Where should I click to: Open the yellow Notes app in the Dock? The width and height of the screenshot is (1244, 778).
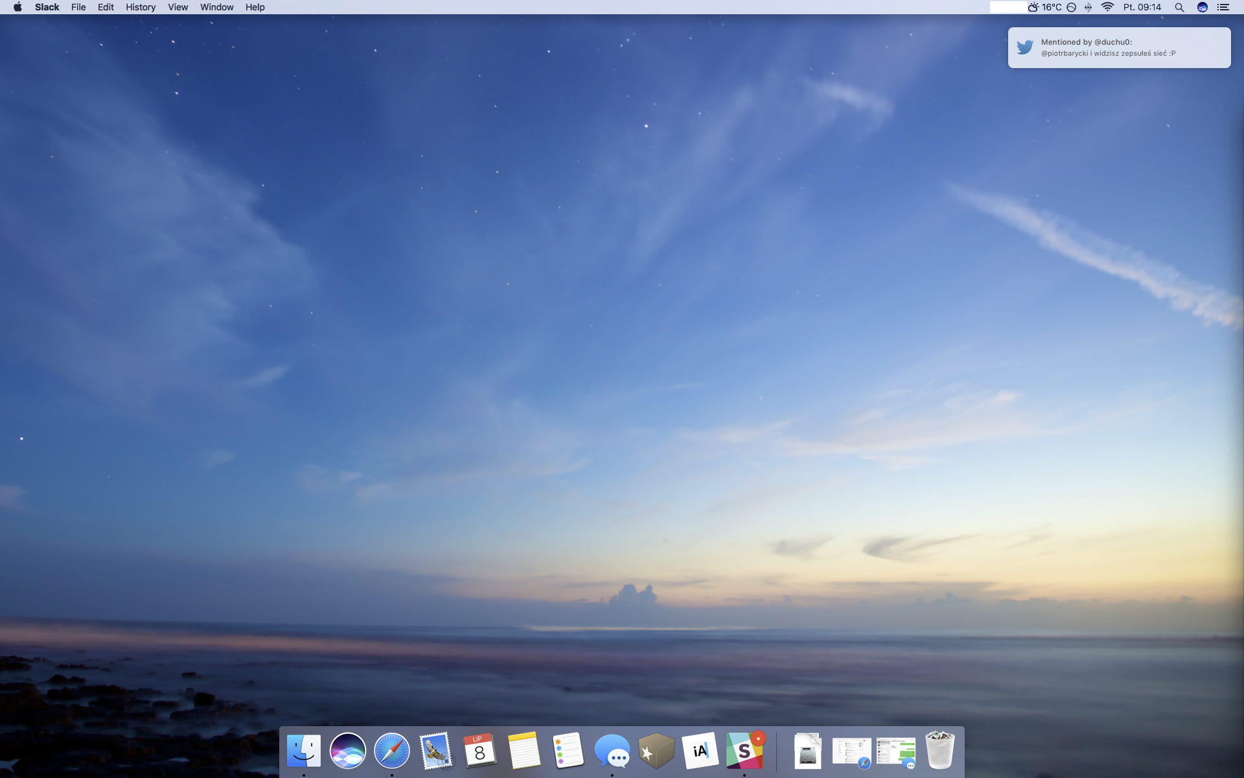point(524,751)
